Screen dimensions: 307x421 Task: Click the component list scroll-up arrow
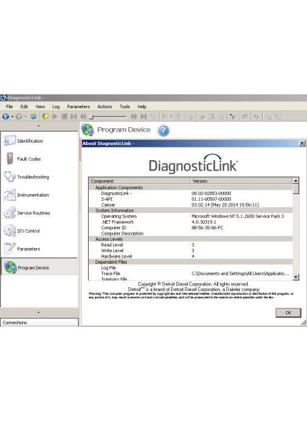coord(296,181)
